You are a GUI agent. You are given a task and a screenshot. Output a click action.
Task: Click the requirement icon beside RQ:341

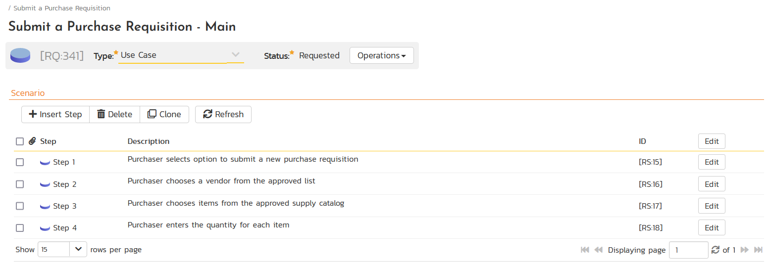(x=20, y=55)
